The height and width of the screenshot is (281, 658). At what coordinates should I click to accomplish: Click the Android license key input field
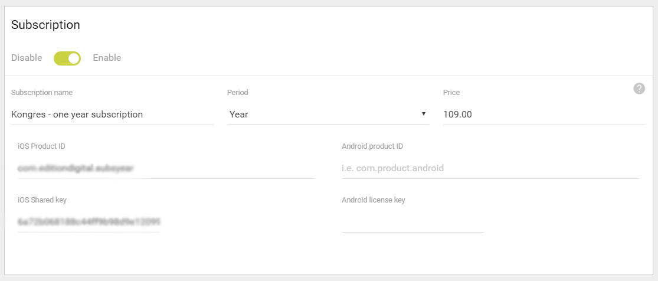(413, 222)
